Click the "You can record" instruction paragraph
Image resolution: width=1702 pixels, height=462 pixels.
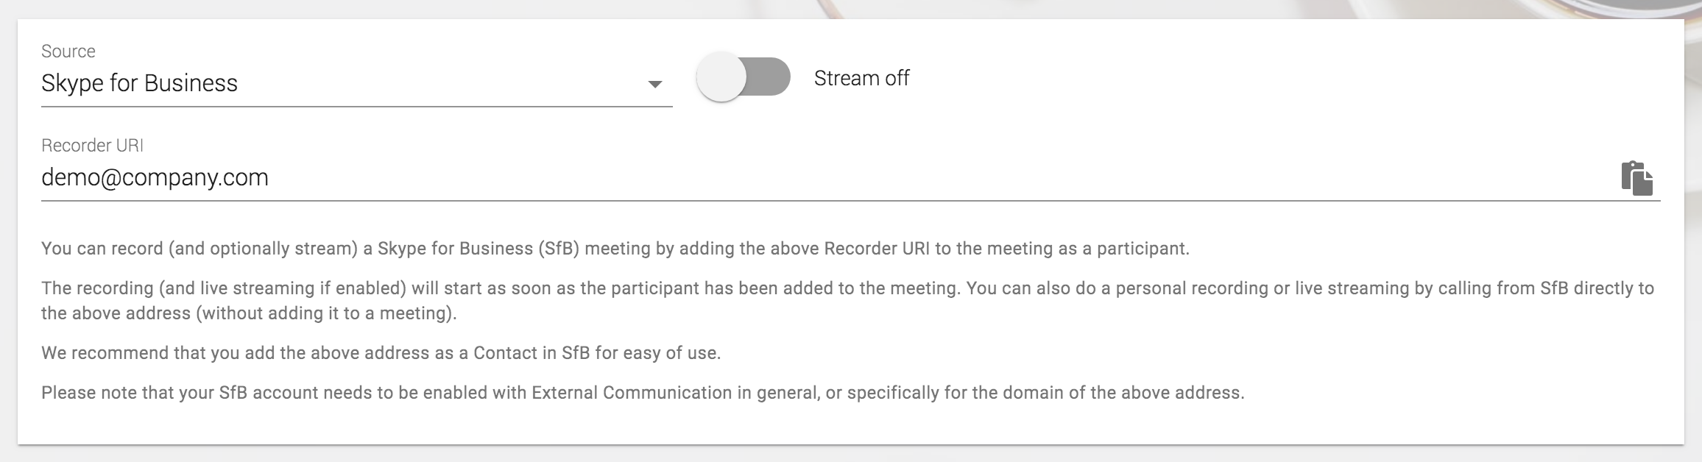click(615, 249)
